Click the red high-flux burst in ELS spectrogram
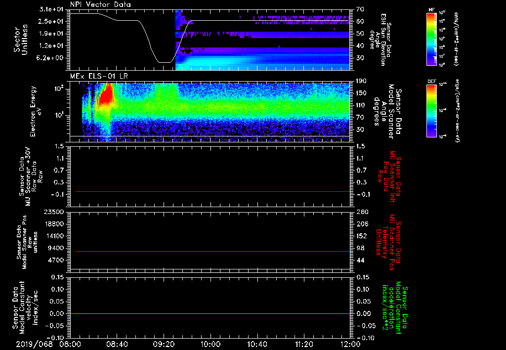 click(106, 95)
